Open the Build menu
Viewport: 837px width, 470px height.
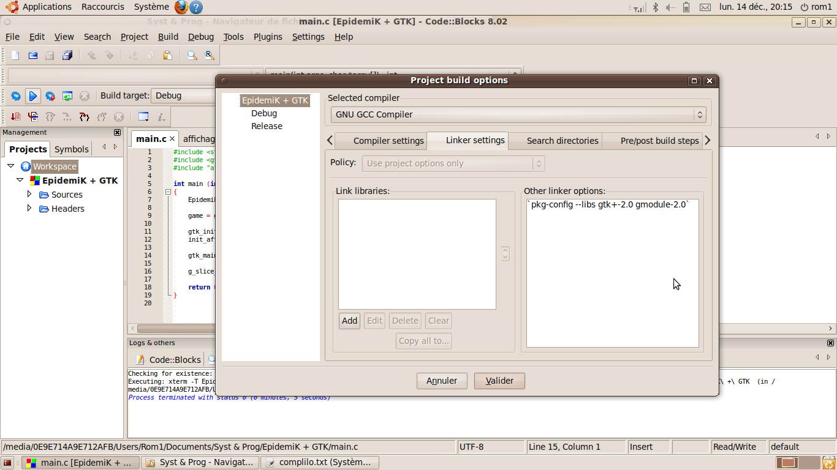168,37
